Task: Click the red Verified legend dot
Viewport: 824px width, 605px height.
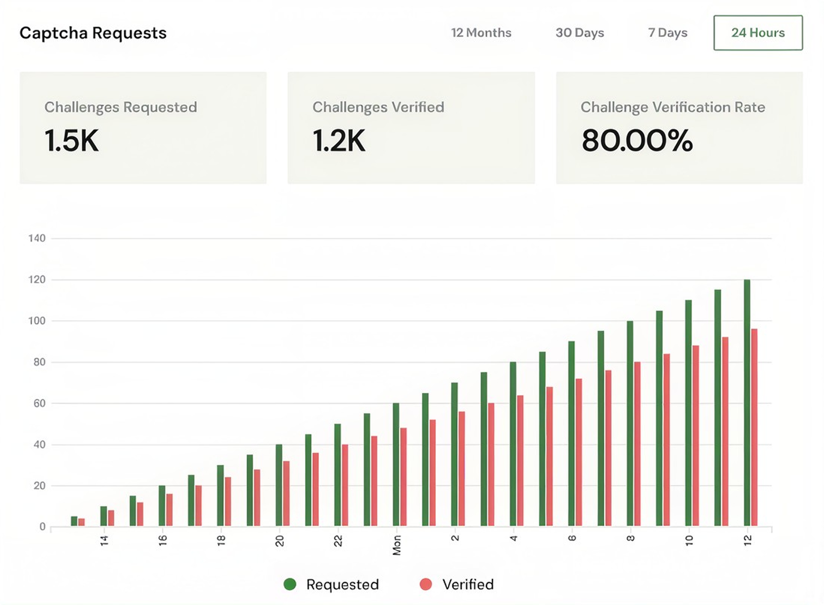Action: [425, 584]
